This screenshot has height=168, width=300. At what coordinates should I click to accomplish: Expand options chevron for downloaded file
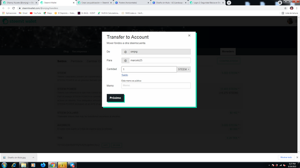click(x=33, y=158)
